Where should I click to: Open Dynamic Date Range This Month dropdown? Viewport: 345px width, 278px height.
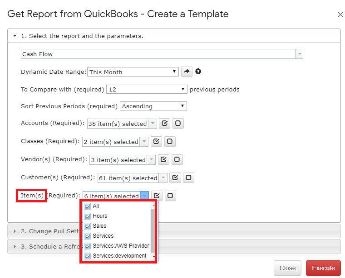(x=133, y=72)
